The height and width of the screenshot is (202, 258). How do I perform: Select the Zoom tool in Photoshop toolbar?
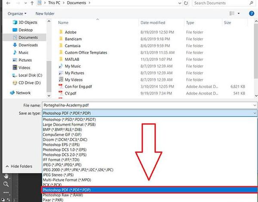coord(6,184)
